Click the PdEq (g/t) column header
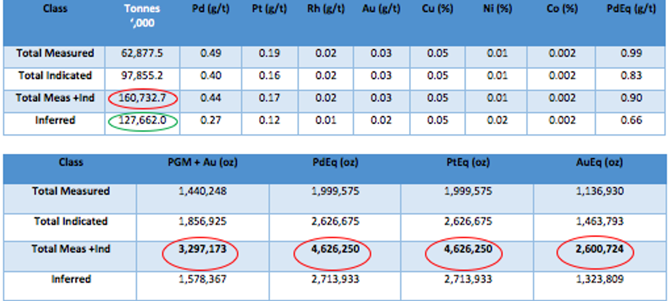The image size is (668, 301). 631,10
